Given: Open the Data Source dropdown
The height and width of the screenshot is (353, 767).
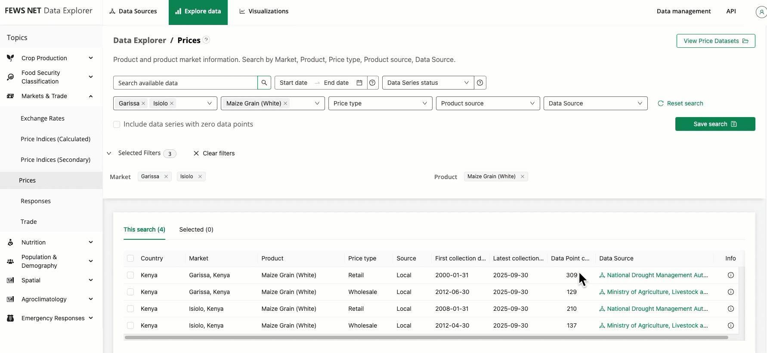Looking at the screenshot, I should pyautogui.click(x=595, y=103).
